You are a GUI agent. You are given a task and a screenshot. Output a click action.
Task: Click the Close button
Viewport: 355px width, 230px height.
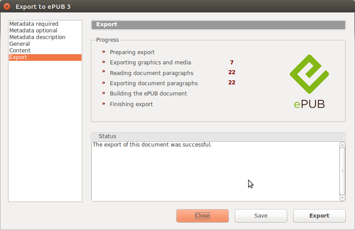pyautogui.click(x=203, y=216)
